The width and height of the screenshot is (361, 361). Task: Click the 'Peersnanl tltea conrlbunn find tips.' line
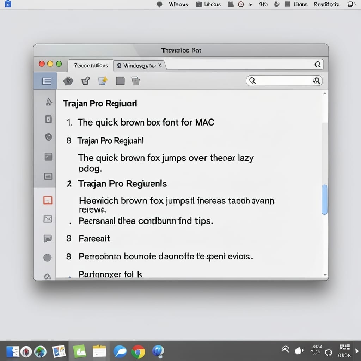coord(146,221)
